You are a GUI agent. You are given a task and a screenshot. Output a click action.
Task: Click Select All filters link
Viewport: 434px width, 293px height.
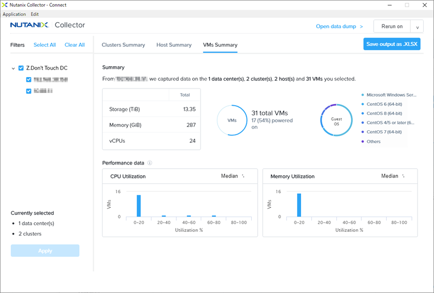[44, 45]
